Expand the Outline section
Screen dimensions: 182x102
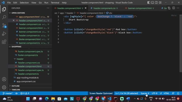tap(15, 86)
